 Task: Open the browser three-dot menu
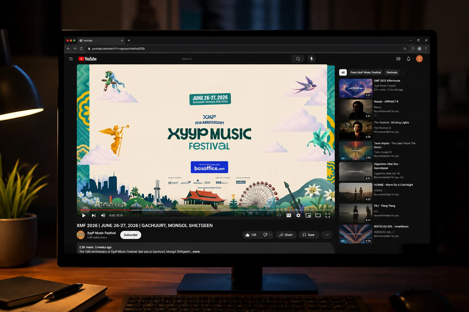pos(426,48)
